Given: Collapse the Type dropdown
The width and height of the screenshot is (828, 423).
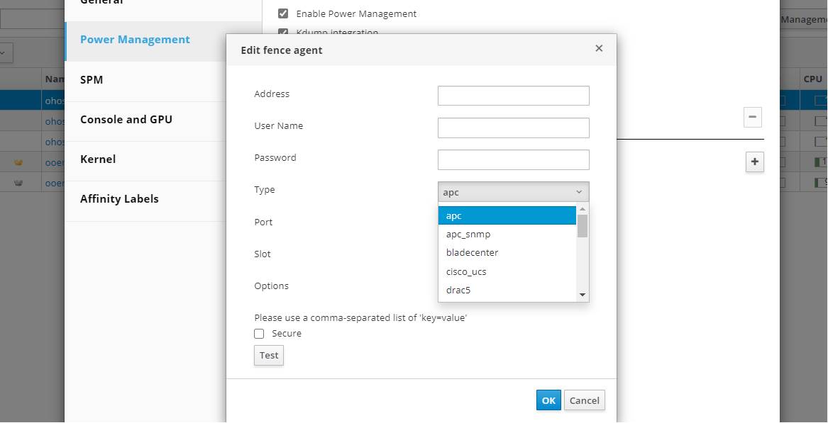Looking at the screenshot, I should pos(513,192).
